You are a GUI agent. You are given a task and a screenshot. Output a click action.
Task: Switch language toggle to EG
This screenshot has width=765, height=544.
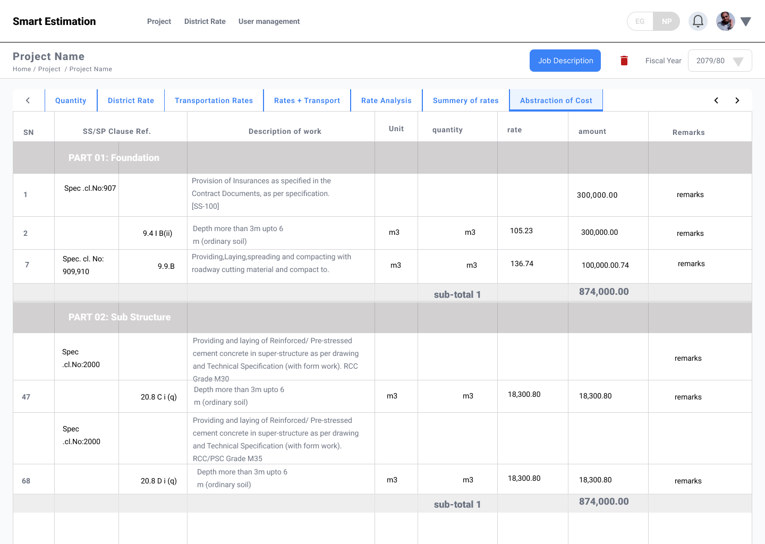click(640, 21)
